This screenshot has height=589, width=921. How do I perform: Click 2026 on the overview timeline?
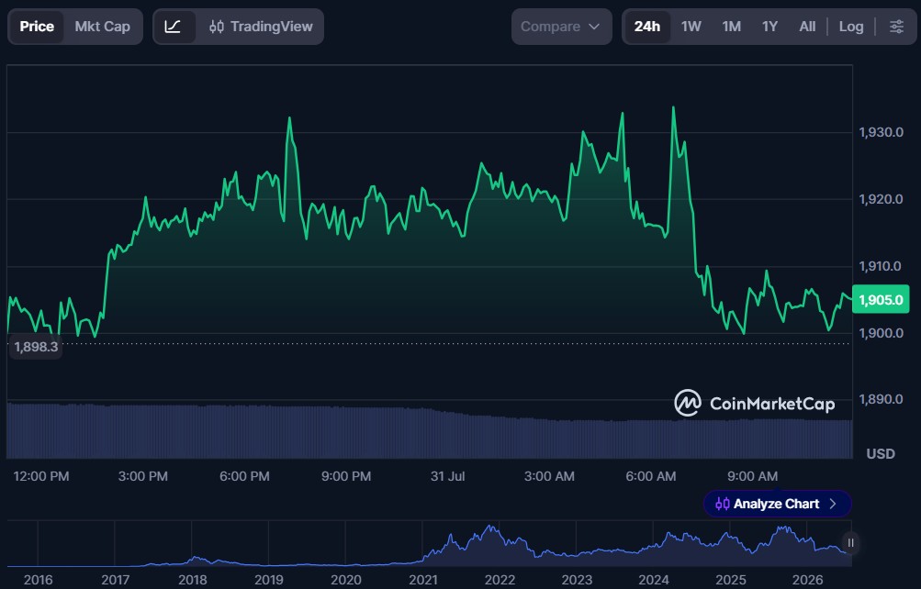tap(808, 580)
